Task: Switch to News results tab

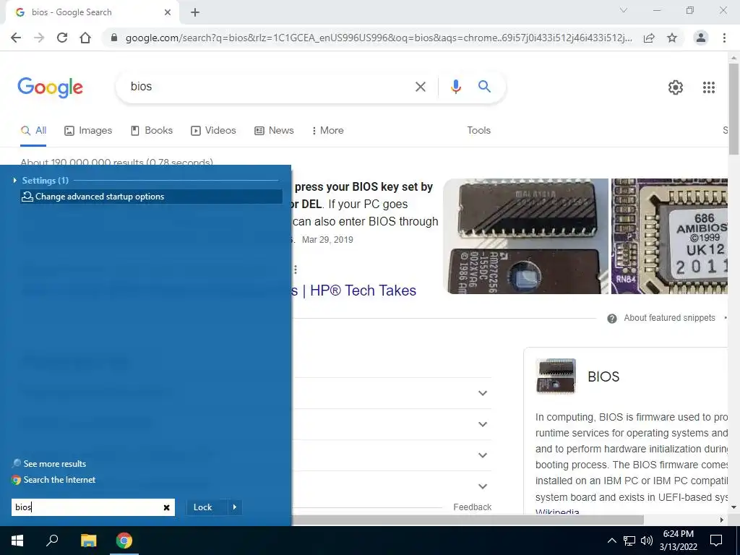Action: (x=274, y=131)
